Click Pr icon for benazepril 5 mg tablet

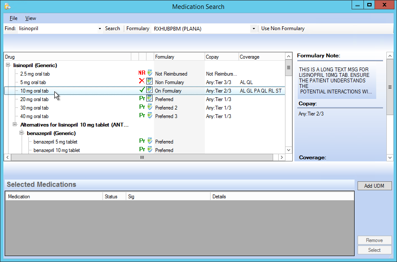[x=142, y=141]
